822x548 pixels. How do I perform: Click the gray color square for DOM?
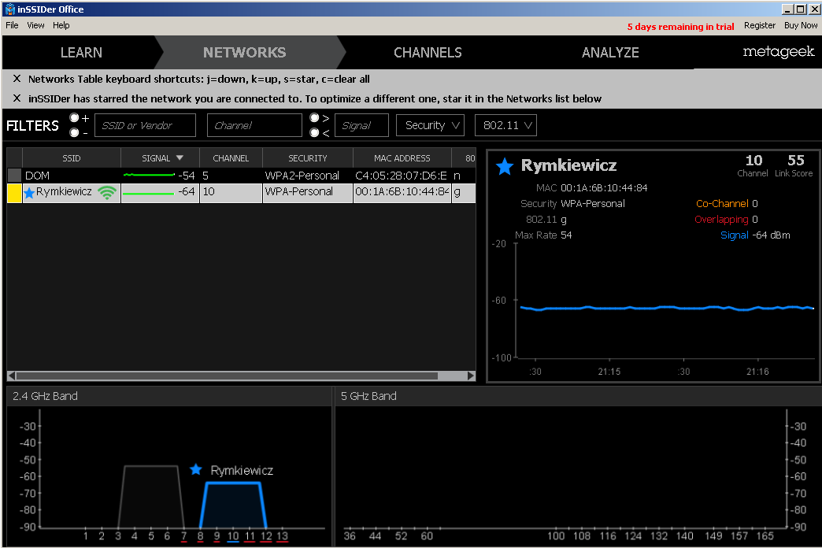15,175
